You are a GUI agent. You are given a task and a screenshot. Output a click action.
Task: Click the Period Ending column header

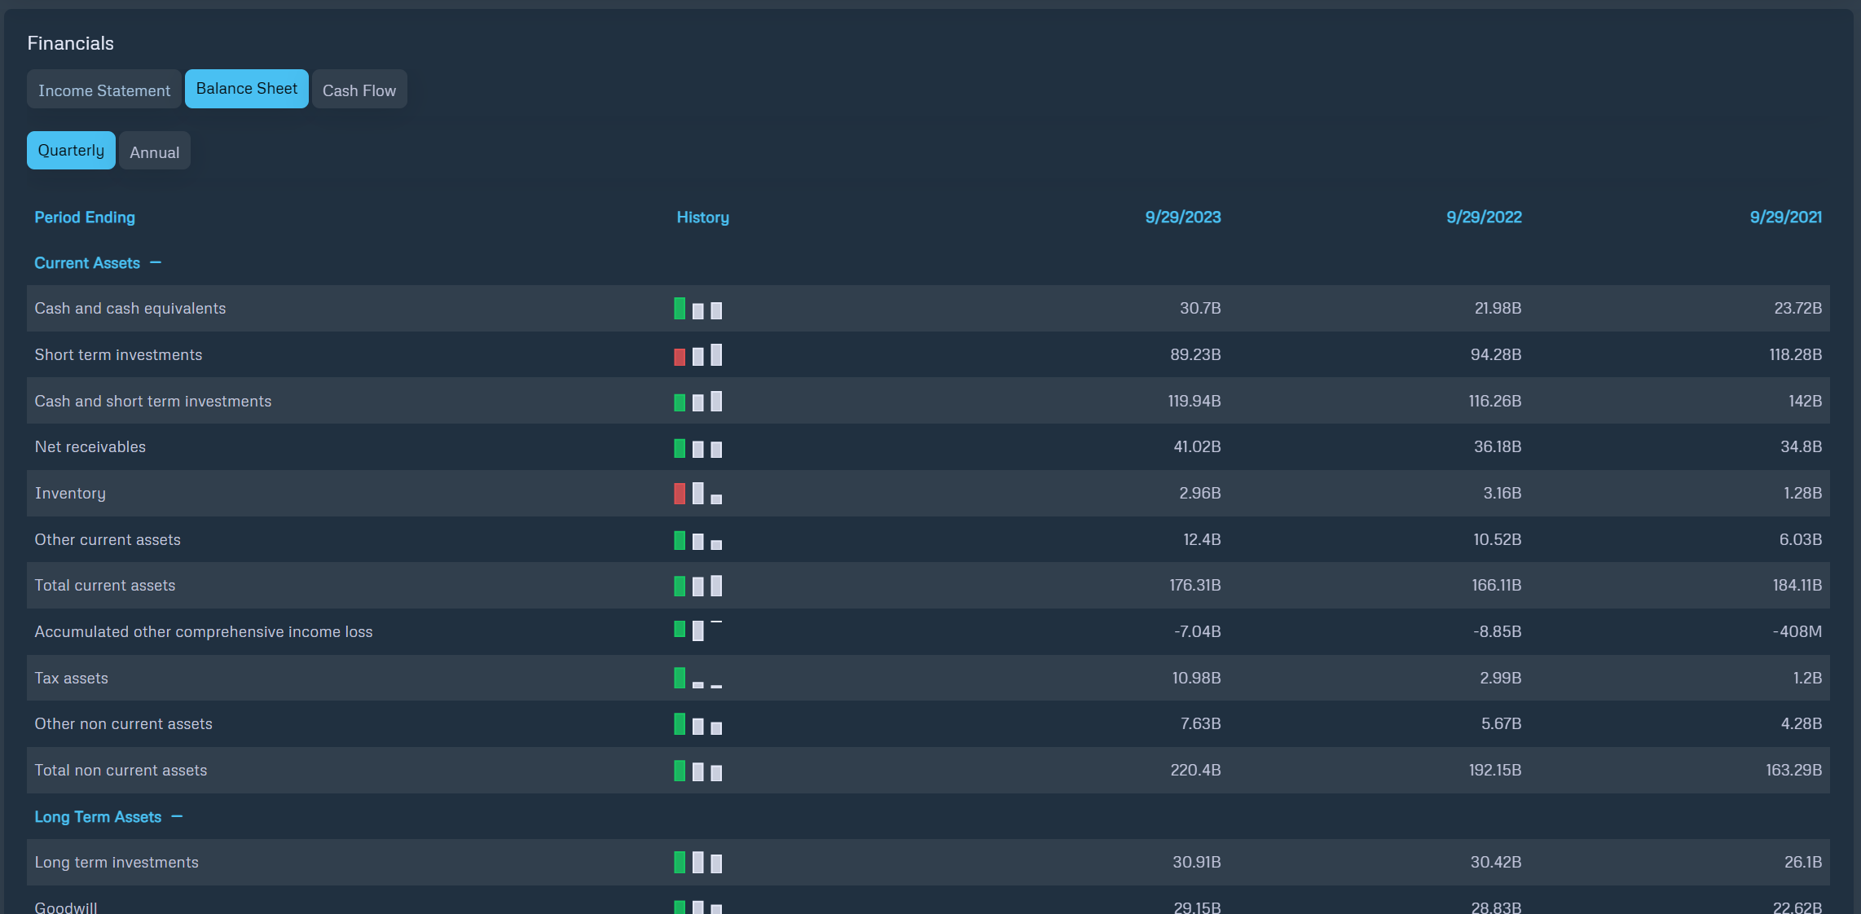coord(85,218)
